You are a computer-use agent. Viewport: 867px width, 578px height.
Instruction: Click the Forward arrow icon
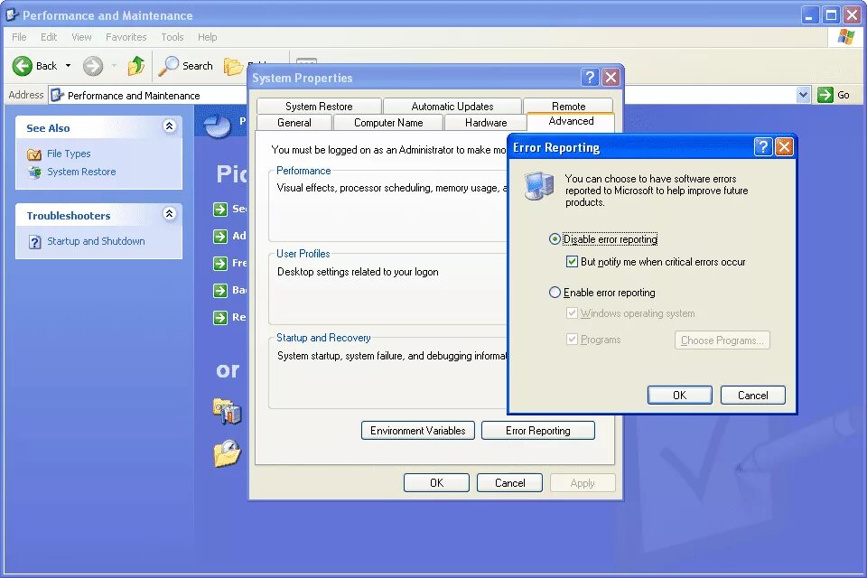pyautogui.click(x=93, y=66)
